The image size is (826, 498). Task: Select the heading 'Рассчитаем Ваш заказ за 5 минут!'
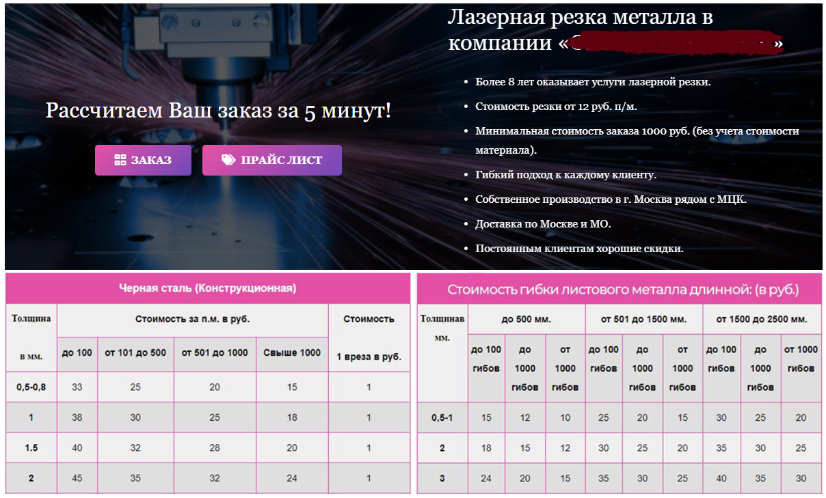218,111
